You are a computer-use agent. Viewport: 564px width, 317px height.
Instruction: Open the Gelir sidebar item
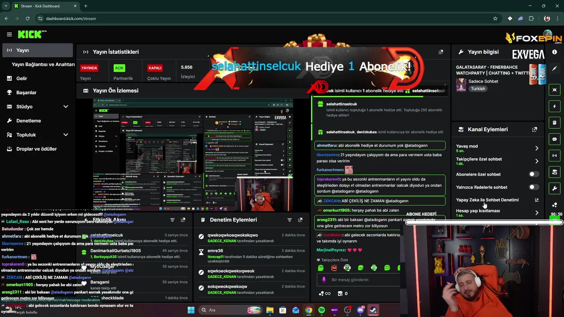pos(37,78)
